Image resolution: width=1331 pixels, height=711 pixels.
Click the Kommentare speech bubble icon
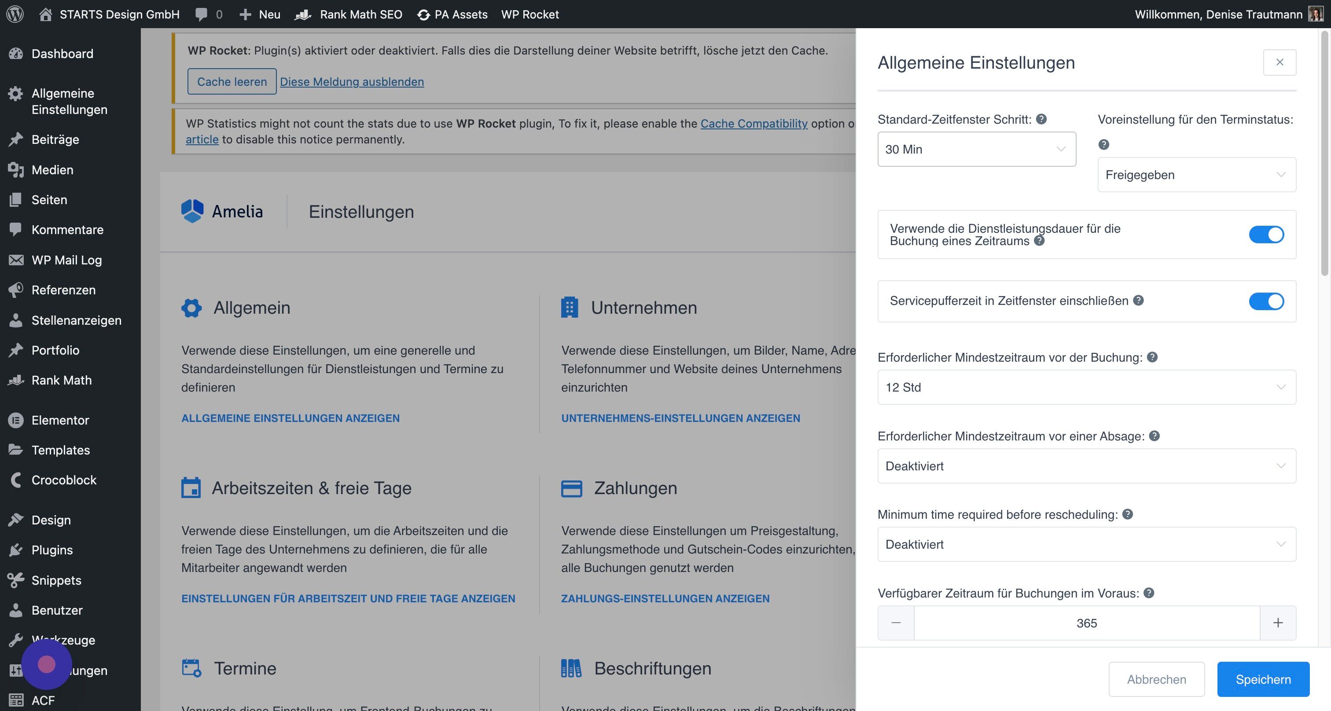(16, 230)
